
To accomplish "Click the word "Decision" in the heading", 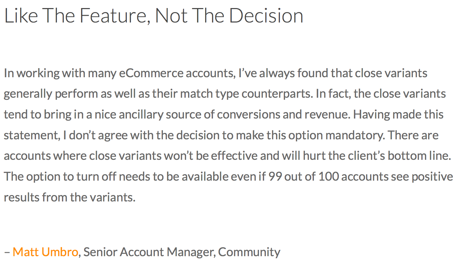I will [266, 16].
